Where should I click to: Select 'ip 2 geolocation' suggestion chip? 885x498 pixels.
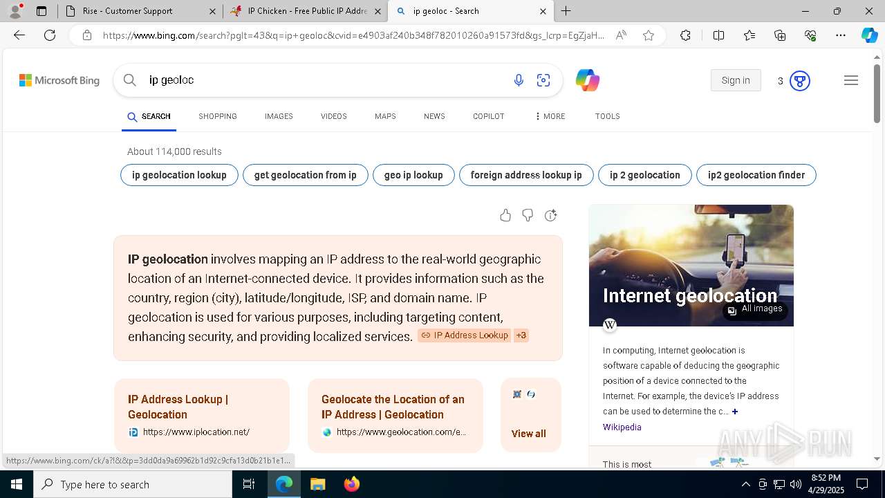[645, 175]
